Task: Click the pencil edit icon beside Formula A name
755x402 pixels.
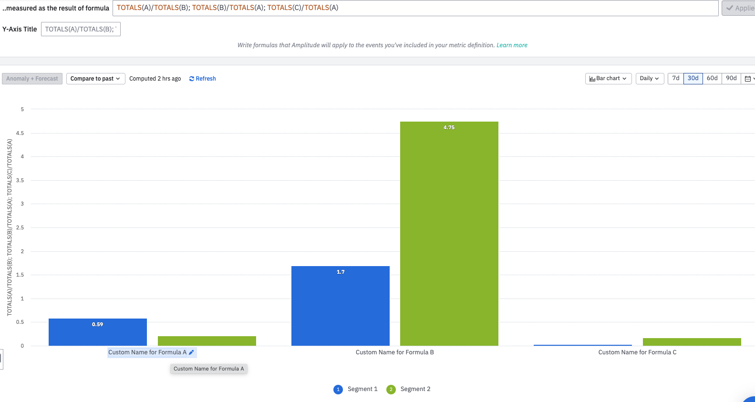Action: pyautogui.click(x=191, y=352)
